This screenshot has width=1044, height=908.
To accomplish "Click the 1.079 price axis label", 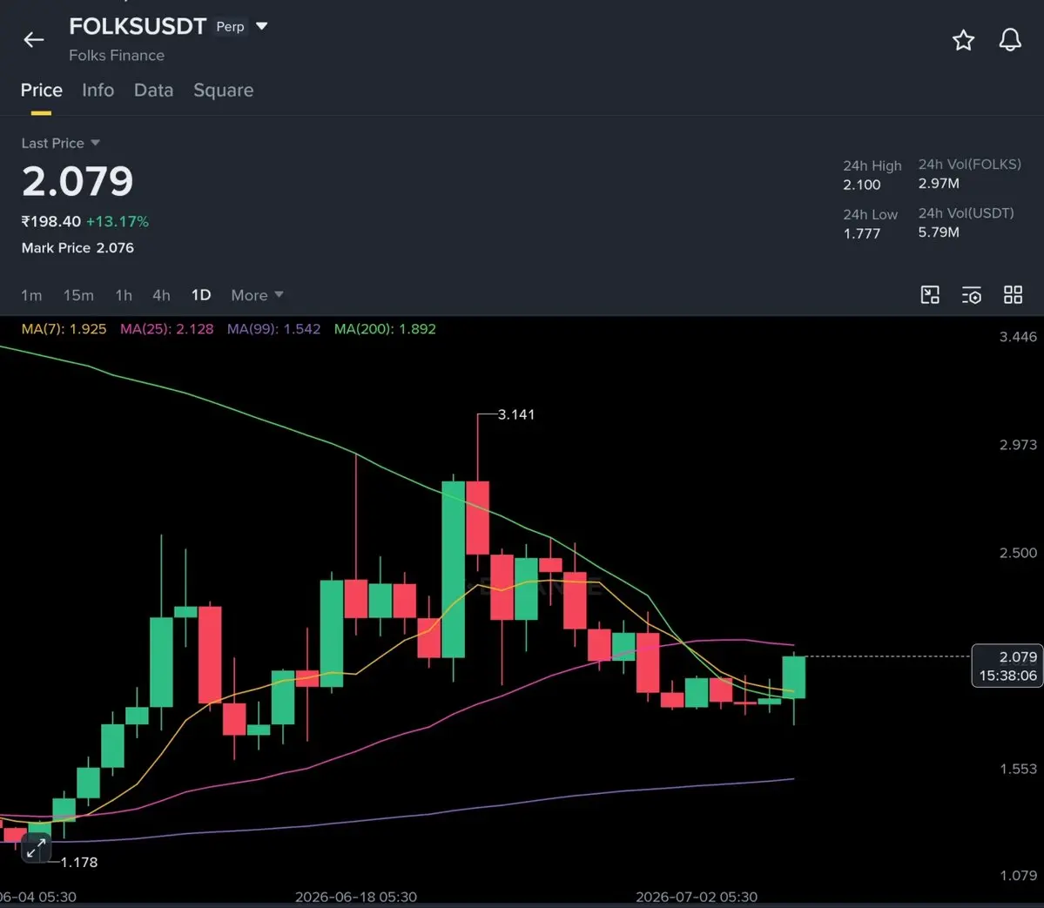I will [1018, 876].
